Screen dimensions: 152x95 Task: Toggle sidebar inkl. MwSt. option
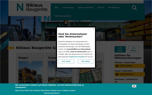tap(134, 49)
